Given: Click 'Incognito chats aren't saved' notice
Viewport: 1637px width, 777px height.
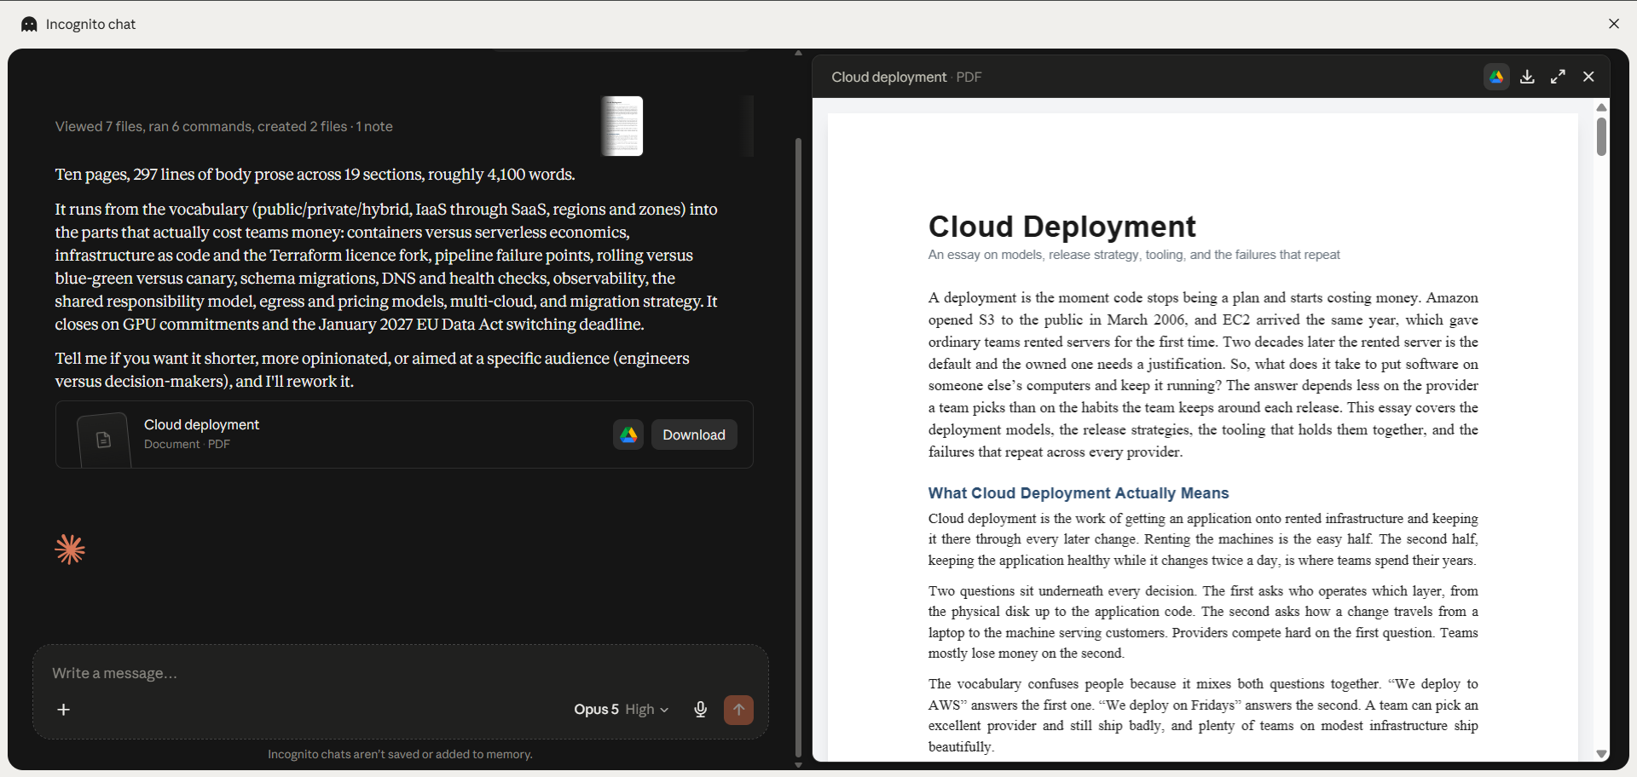Looking at the screenshot, I should point(400,754).
